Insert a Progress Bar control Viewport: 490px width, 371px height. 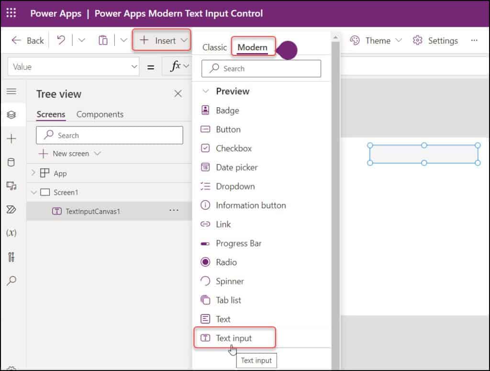pos(238,243)
